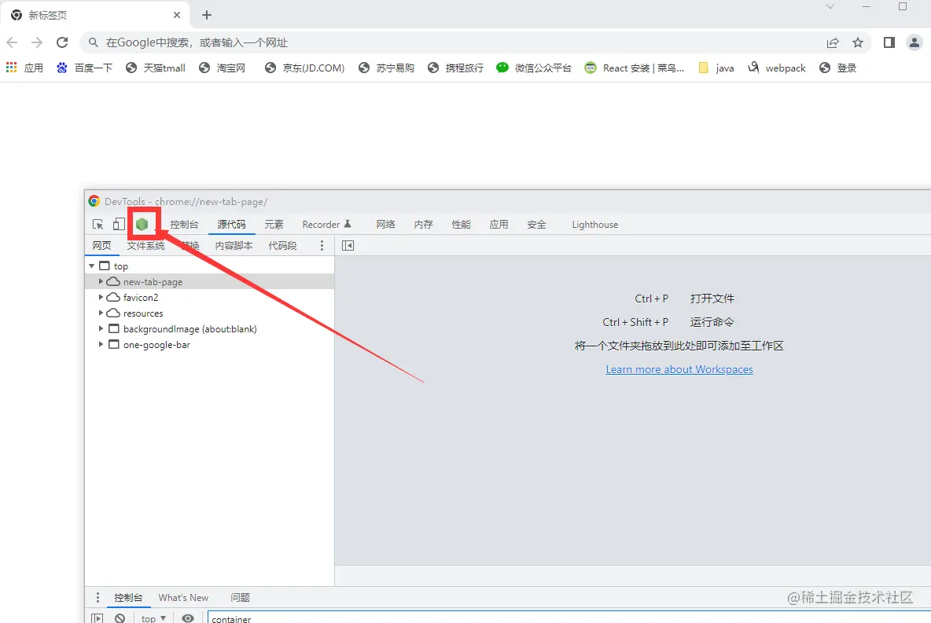Toggle the live expression eye icon
This screenshot has width=931, height=623.
(188, 618)
